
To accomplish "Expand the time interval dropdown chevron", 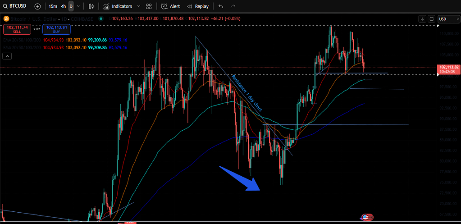I will click(x=78, y=6).
